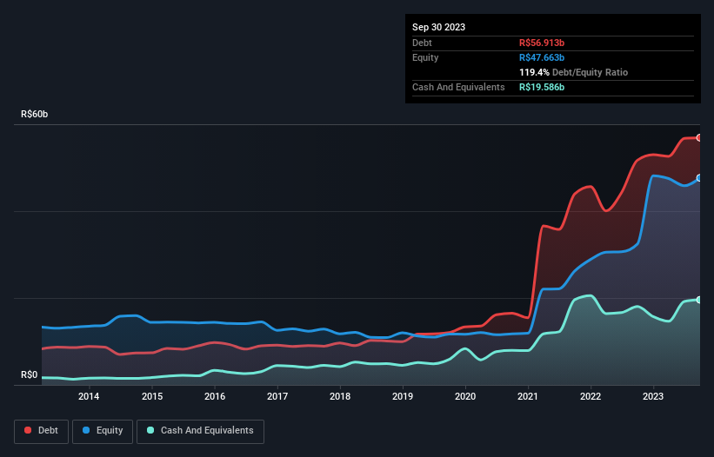
Task: Click the 2019 x-axis label
Action: (x=403, y=396)
